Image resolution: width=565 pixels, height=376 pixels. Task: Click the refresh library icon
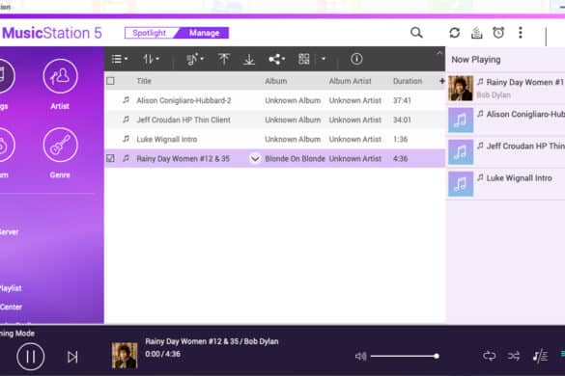pos(454,33)
